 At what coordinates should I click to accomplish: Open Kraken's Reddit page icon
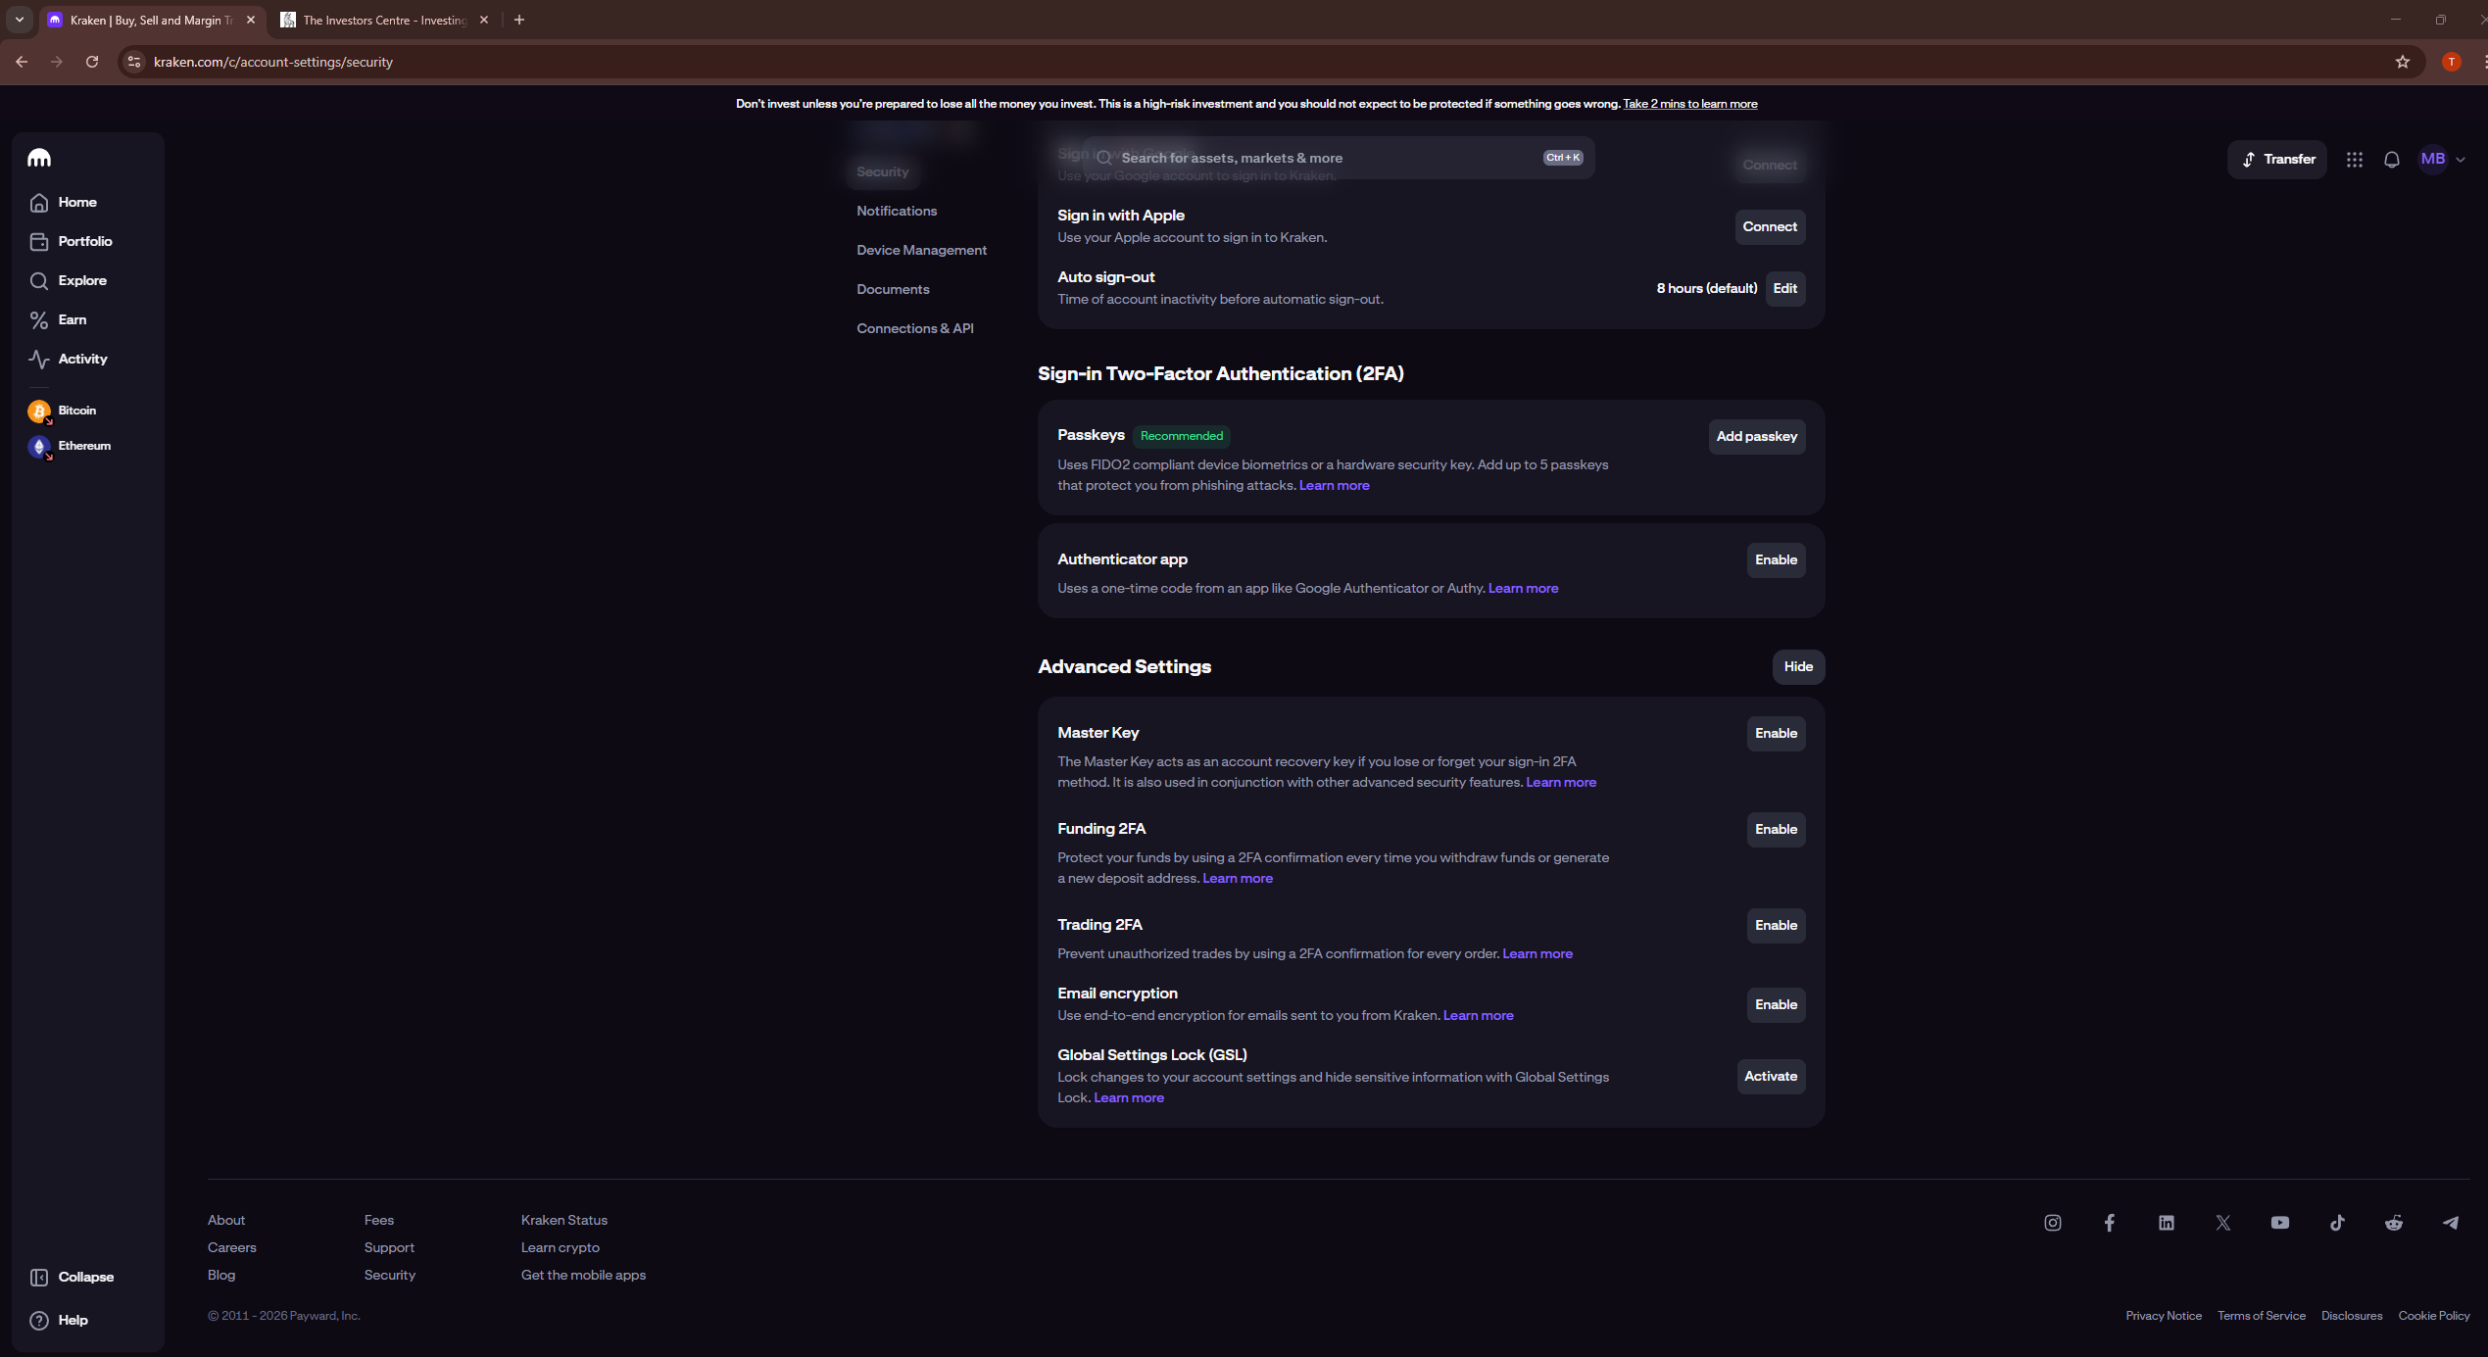click(x=2394, y=1223)
